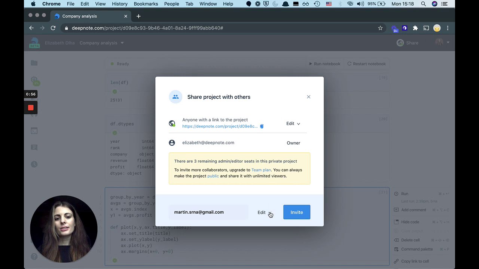This screenshot has height=269, width=479.
Task: Copy the project share link
Action: (x=262, y=126)
